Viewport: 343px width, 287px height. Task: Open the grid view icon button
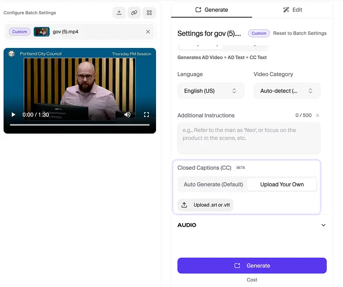[x=149, y=13]
